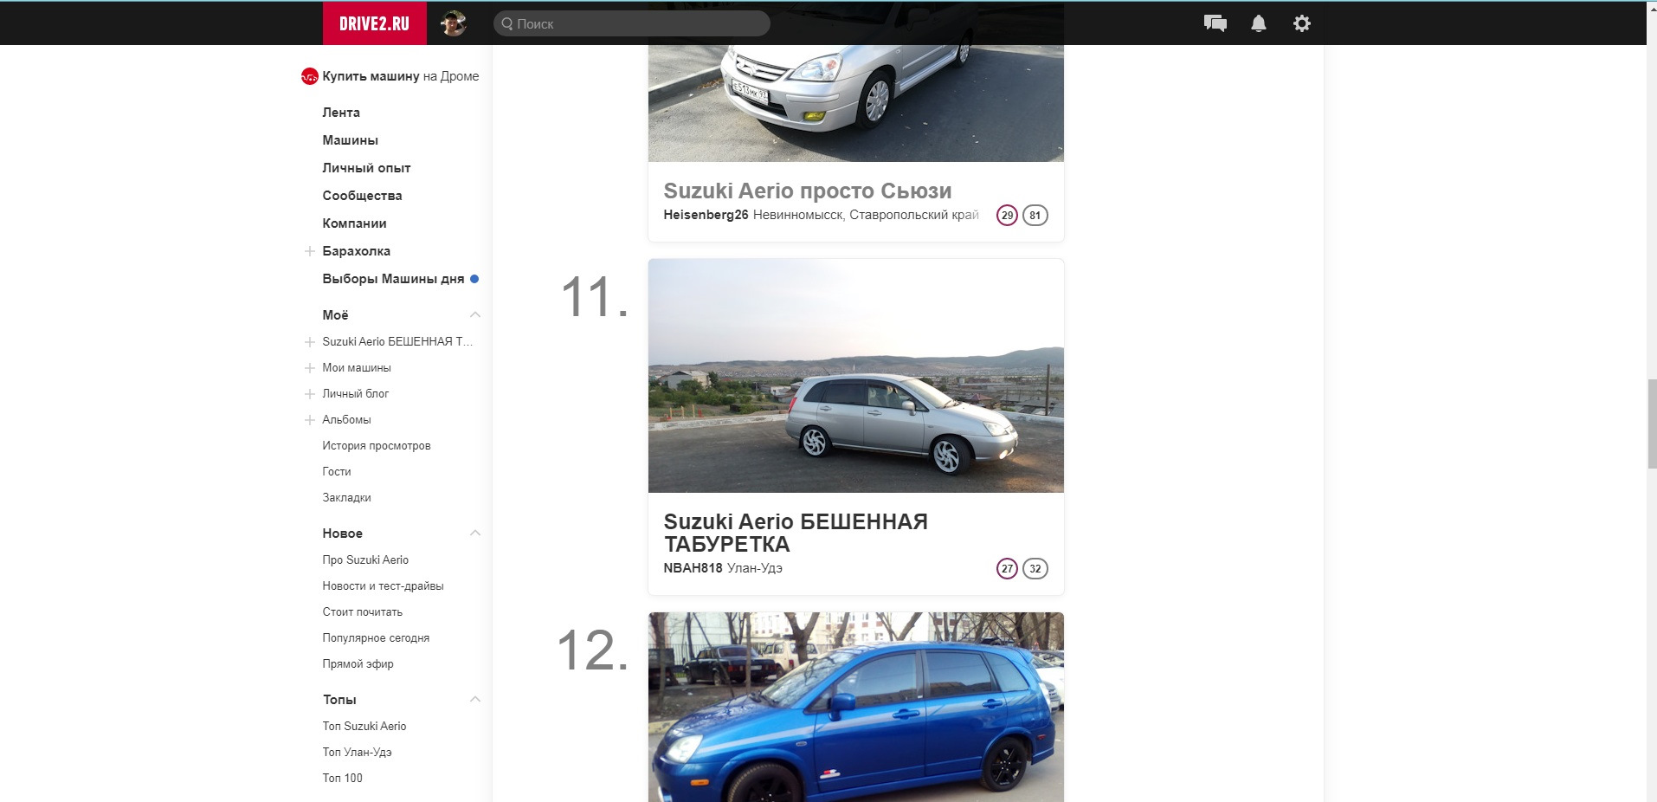Open Heisenberg26 user profile
Viewport: 1657px width, 802px height.
pyautogui.click(x=706, y=215)
